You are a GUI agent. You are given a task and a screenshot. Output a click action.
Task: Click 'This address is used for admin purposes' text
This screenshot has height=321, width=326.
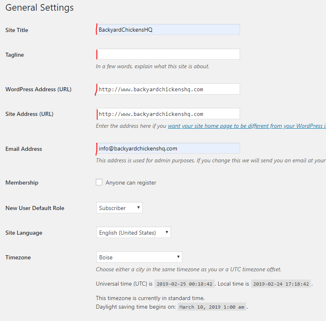click(x=211, y=161)
